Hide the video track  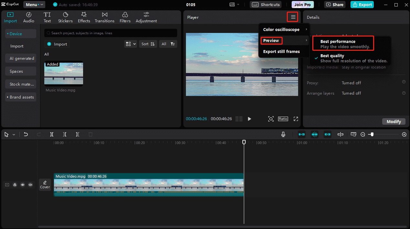pos(23,185)
